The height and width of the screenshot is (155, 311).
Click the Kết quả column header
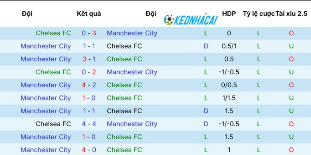point(89,14)
